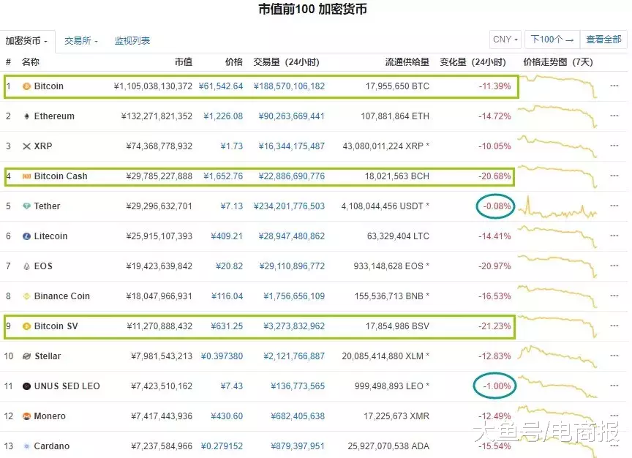Open more options for Stellar row

[614, 356]
